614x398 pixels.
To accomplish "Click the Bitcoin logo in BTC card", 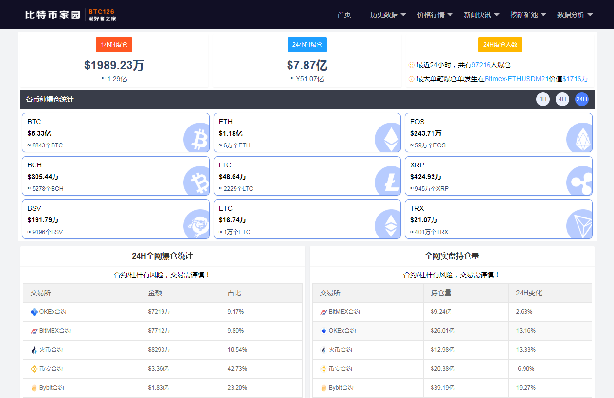I will (197, 138).
